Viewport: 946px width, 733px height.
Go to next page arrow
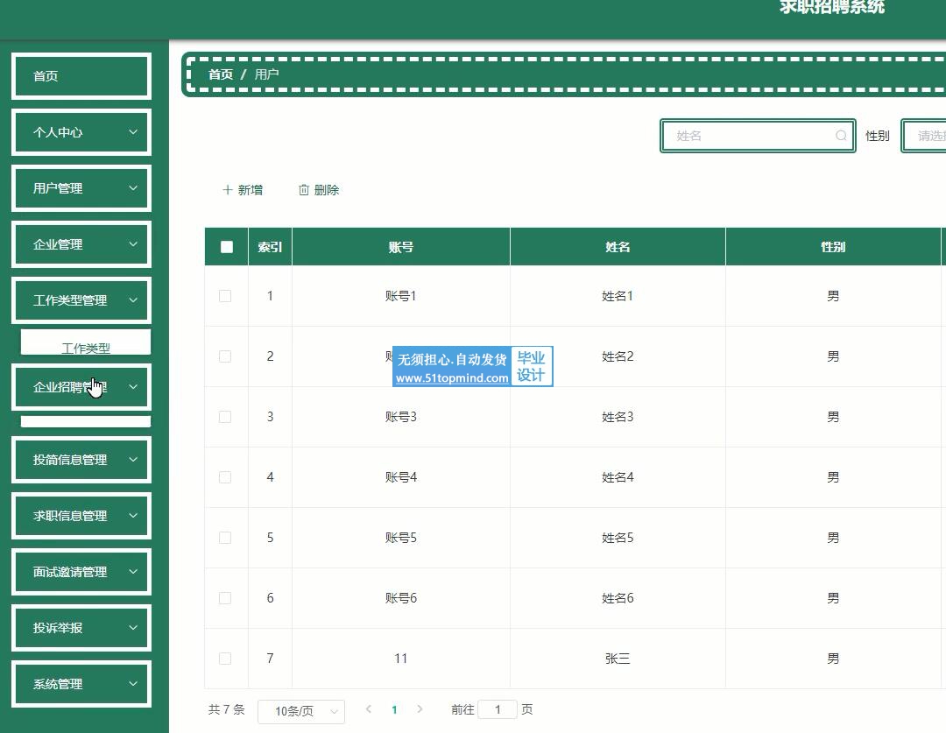[x=420, y=708]
